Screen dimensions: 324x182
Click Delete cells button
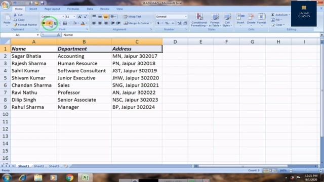(x=251, y=19)
